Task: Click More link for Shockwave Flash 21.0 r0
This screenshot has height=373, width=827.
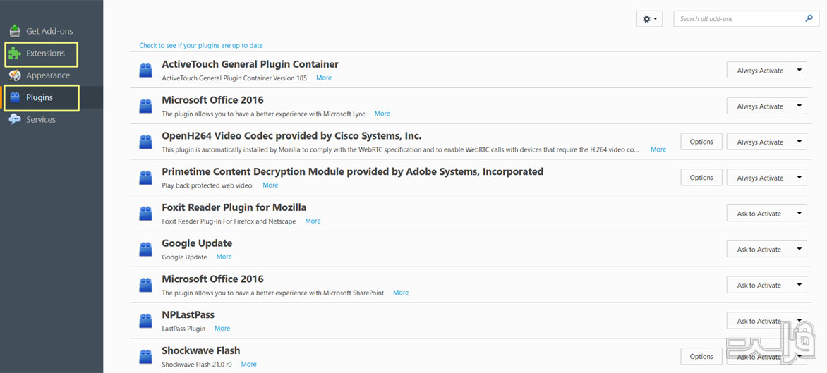Action: tap(248, 364)
